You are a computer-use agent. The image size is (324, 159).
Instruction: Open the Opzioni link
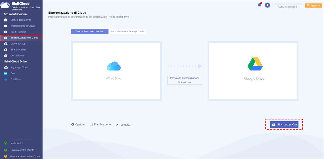(x=80, y=125)
